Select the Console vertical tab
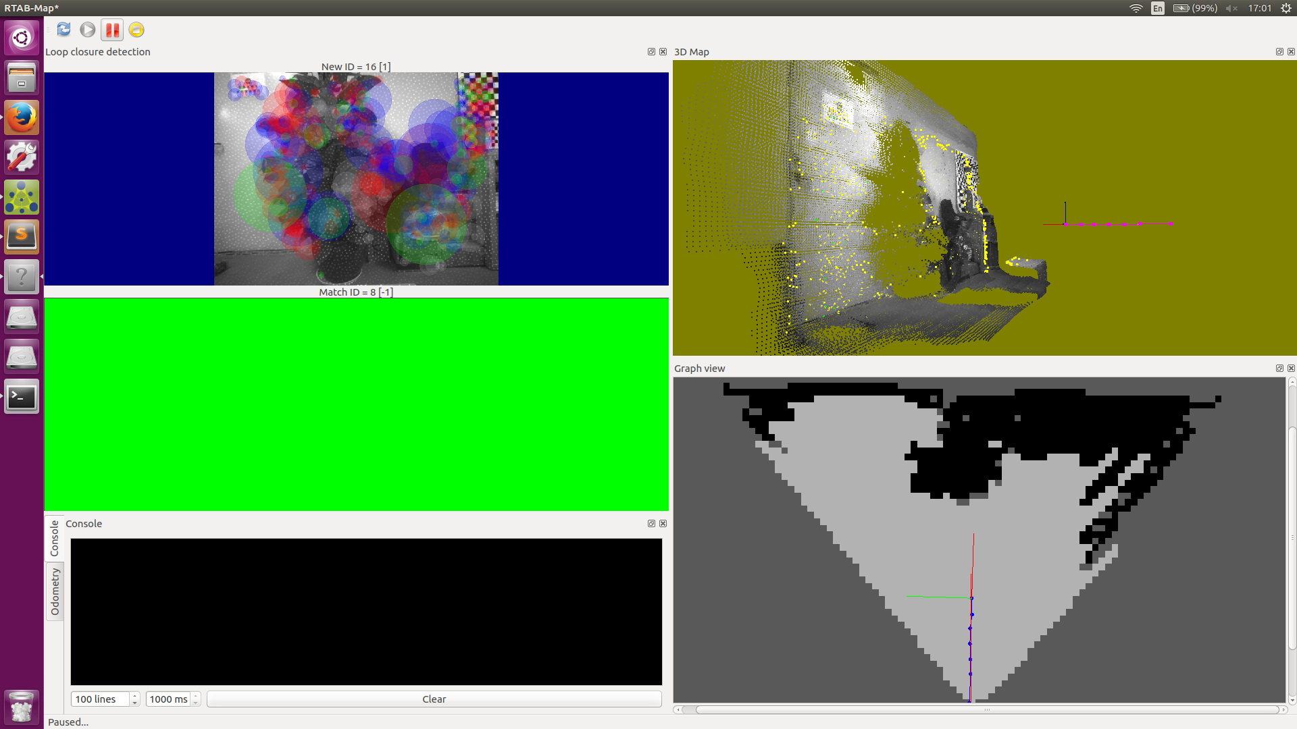The image size is (1297, 729). click(55, 538)
